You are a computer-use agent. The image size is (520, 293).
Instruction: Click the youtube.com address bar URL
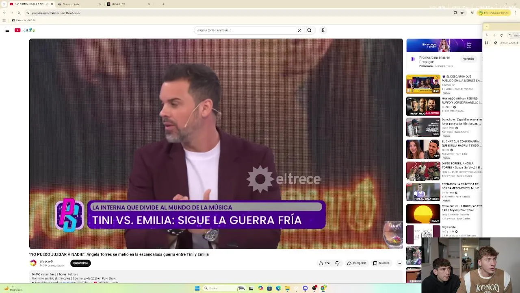pos(56,13)
